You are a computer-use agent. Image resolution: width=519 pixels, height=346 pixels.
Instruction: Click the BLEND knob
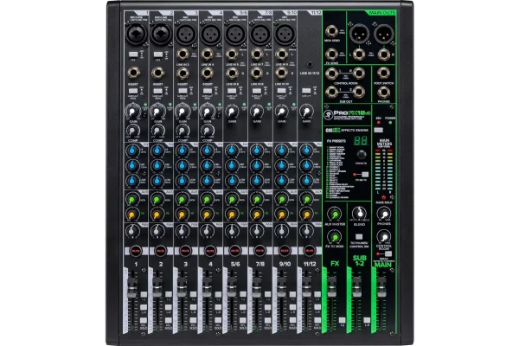pyautogui.click(x=359, y=214)
